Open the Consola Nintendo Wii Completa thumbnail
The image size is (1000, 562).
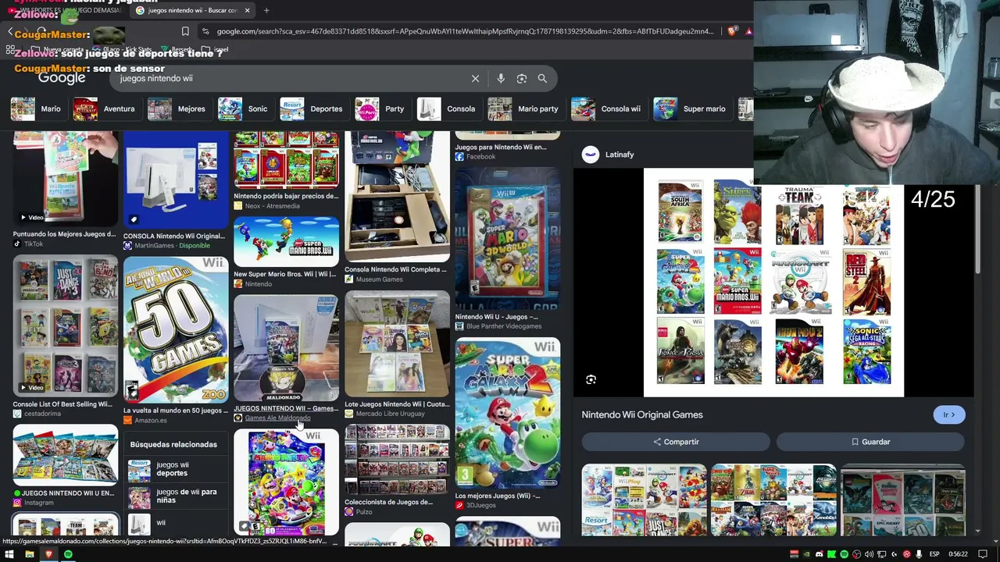coord(397,197)
